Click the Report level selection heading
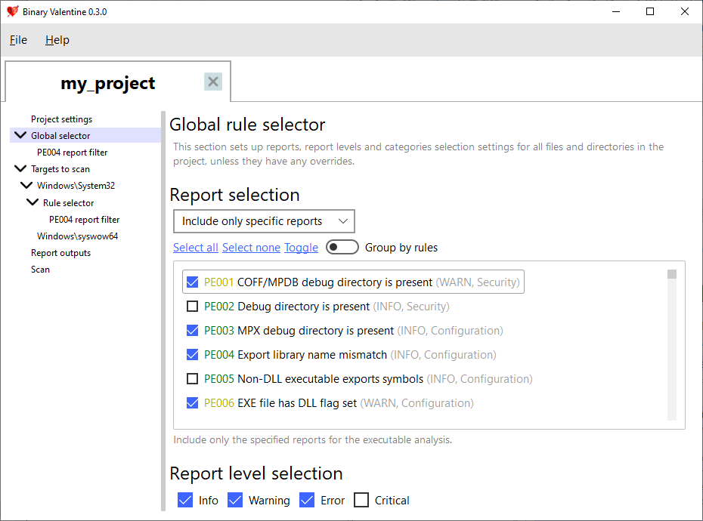Screen dimensions: 703x521 coord(256,473)
